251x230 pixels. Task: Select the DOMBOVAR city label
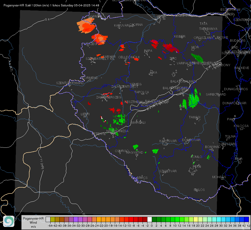coord(191,140)
